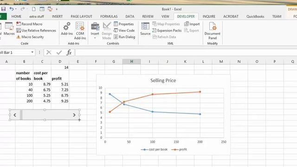
Task: Start Record Macro
Action: click(x=29, y=24)
